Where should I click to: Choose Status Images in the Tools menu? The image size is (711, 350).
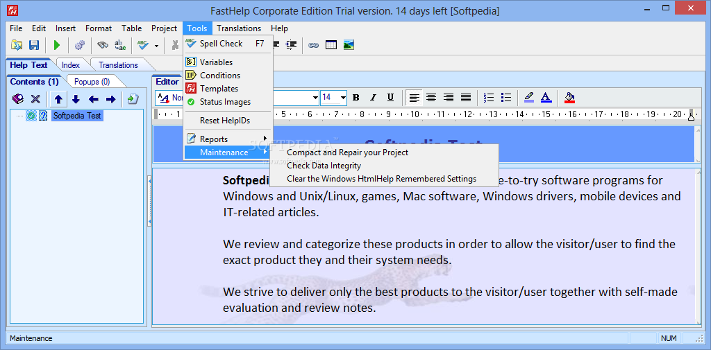[x=228, y=102]
